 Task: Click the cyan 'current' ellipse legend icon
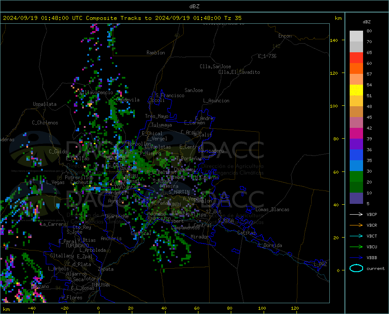click(356, 268)
